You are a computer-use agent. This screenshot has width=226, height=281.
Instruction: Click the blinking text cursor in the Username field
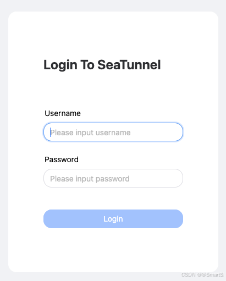tap(50, 133)
